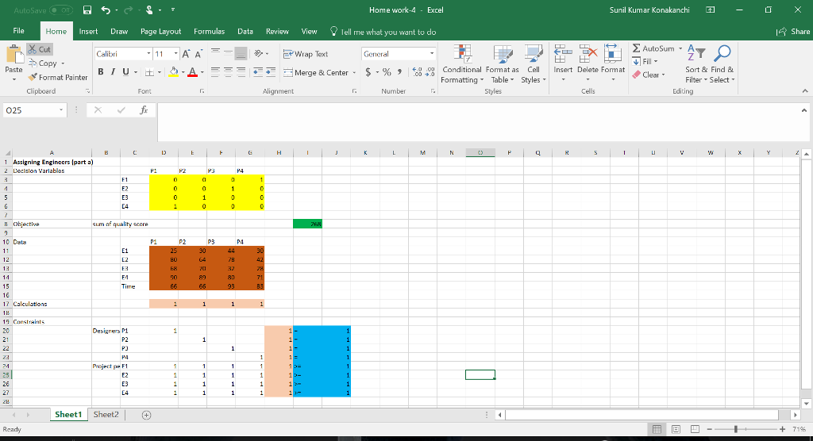The width and height of the screenshot is (813, 441).
Task: Apply Accounting dollar number format
Action: [368, 72]
